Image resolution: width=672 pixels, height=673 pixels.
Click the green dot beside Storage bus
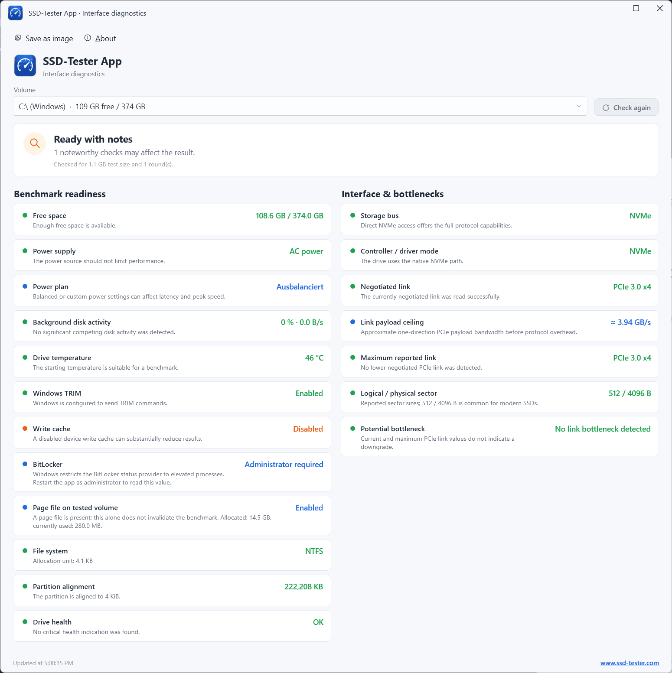pos(353,215)
